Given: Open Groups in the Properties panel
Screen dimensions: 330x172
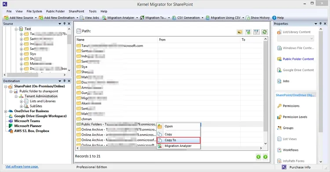Looking at the screenshot, I should click(288, 128).
